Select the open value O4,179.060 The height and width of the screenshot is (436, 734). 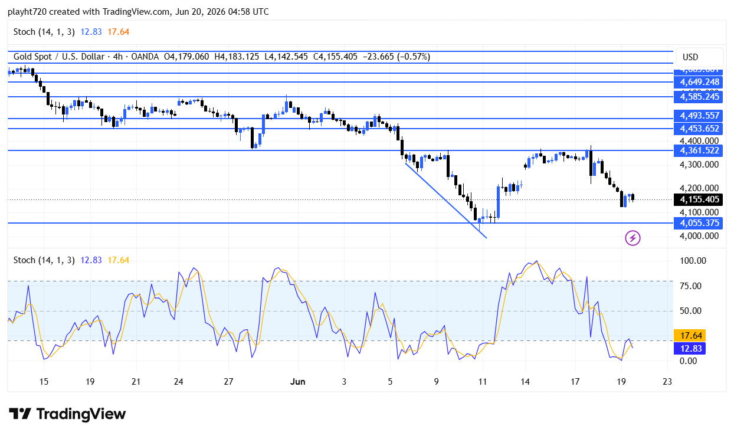(186, 57)
